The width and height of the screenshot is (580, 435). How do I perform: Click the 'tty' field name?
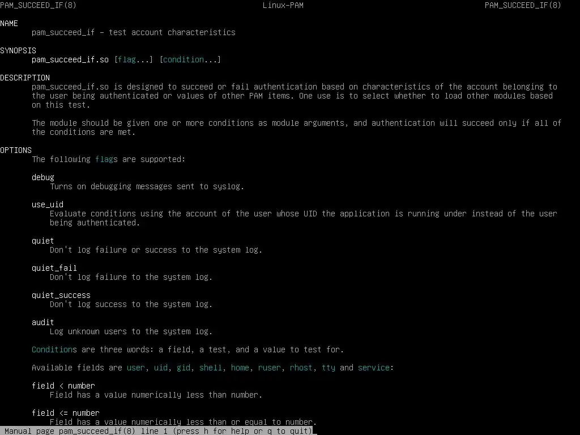click(329, 368)
